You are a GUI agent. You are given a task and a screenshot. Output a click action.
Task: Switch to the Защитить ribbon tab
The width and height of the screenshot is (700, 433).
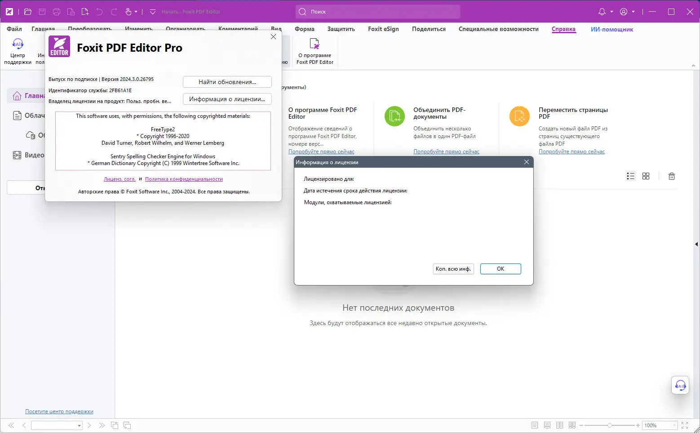[x=341, y=29]
